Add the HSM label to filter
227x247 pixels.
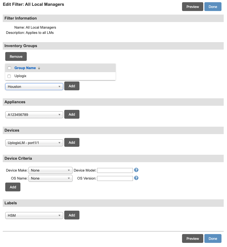click(72, 215)
